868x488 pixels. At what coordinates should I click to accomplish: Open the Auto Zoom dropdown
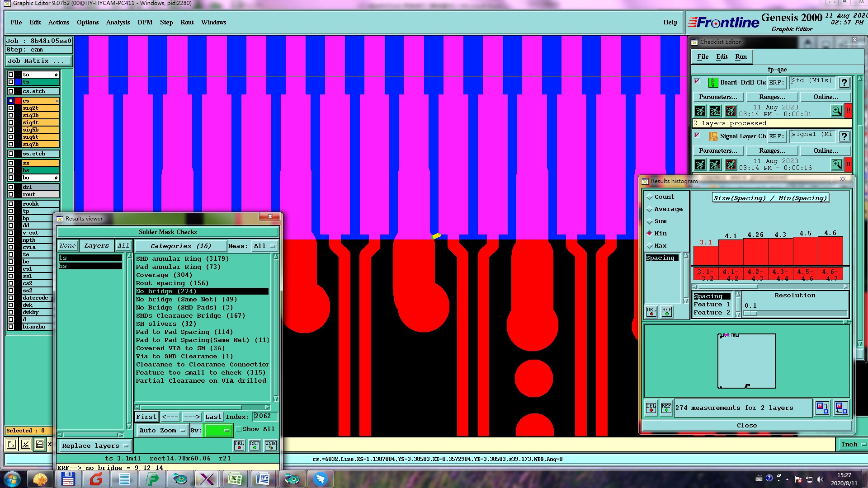click(162, 431)
